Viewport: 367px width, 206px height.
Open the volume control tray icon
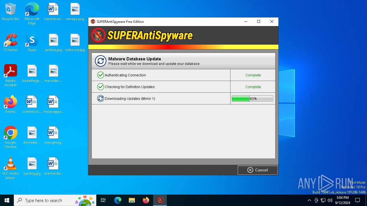click(x=330, y=200)
